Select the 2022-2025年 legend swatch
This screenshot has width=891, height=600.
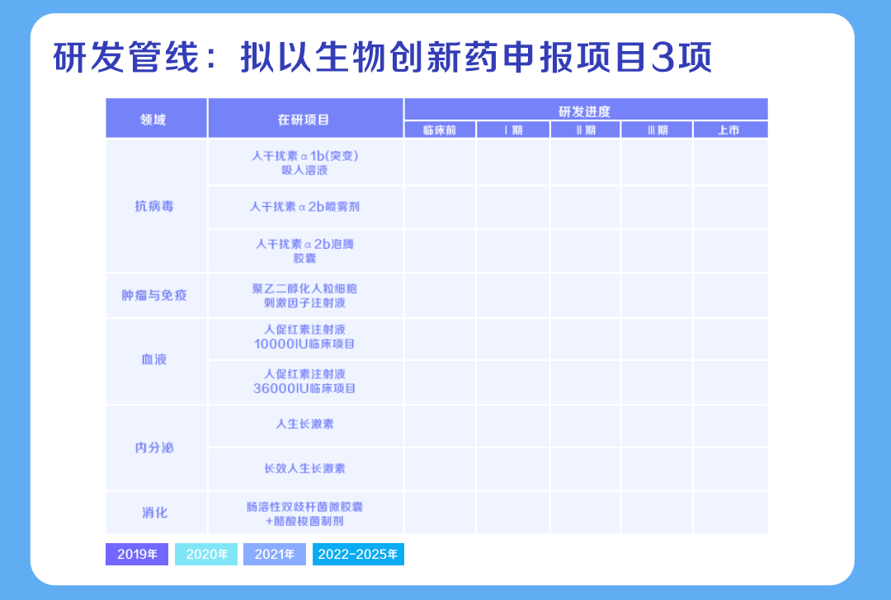tap(358, 555)
